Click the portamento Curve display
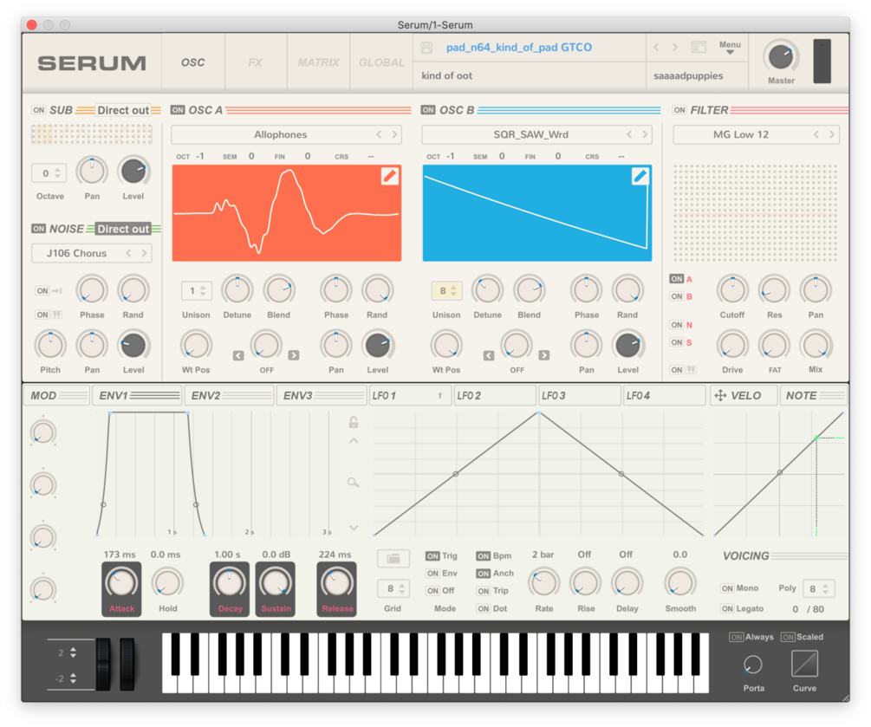 (804, 664)
